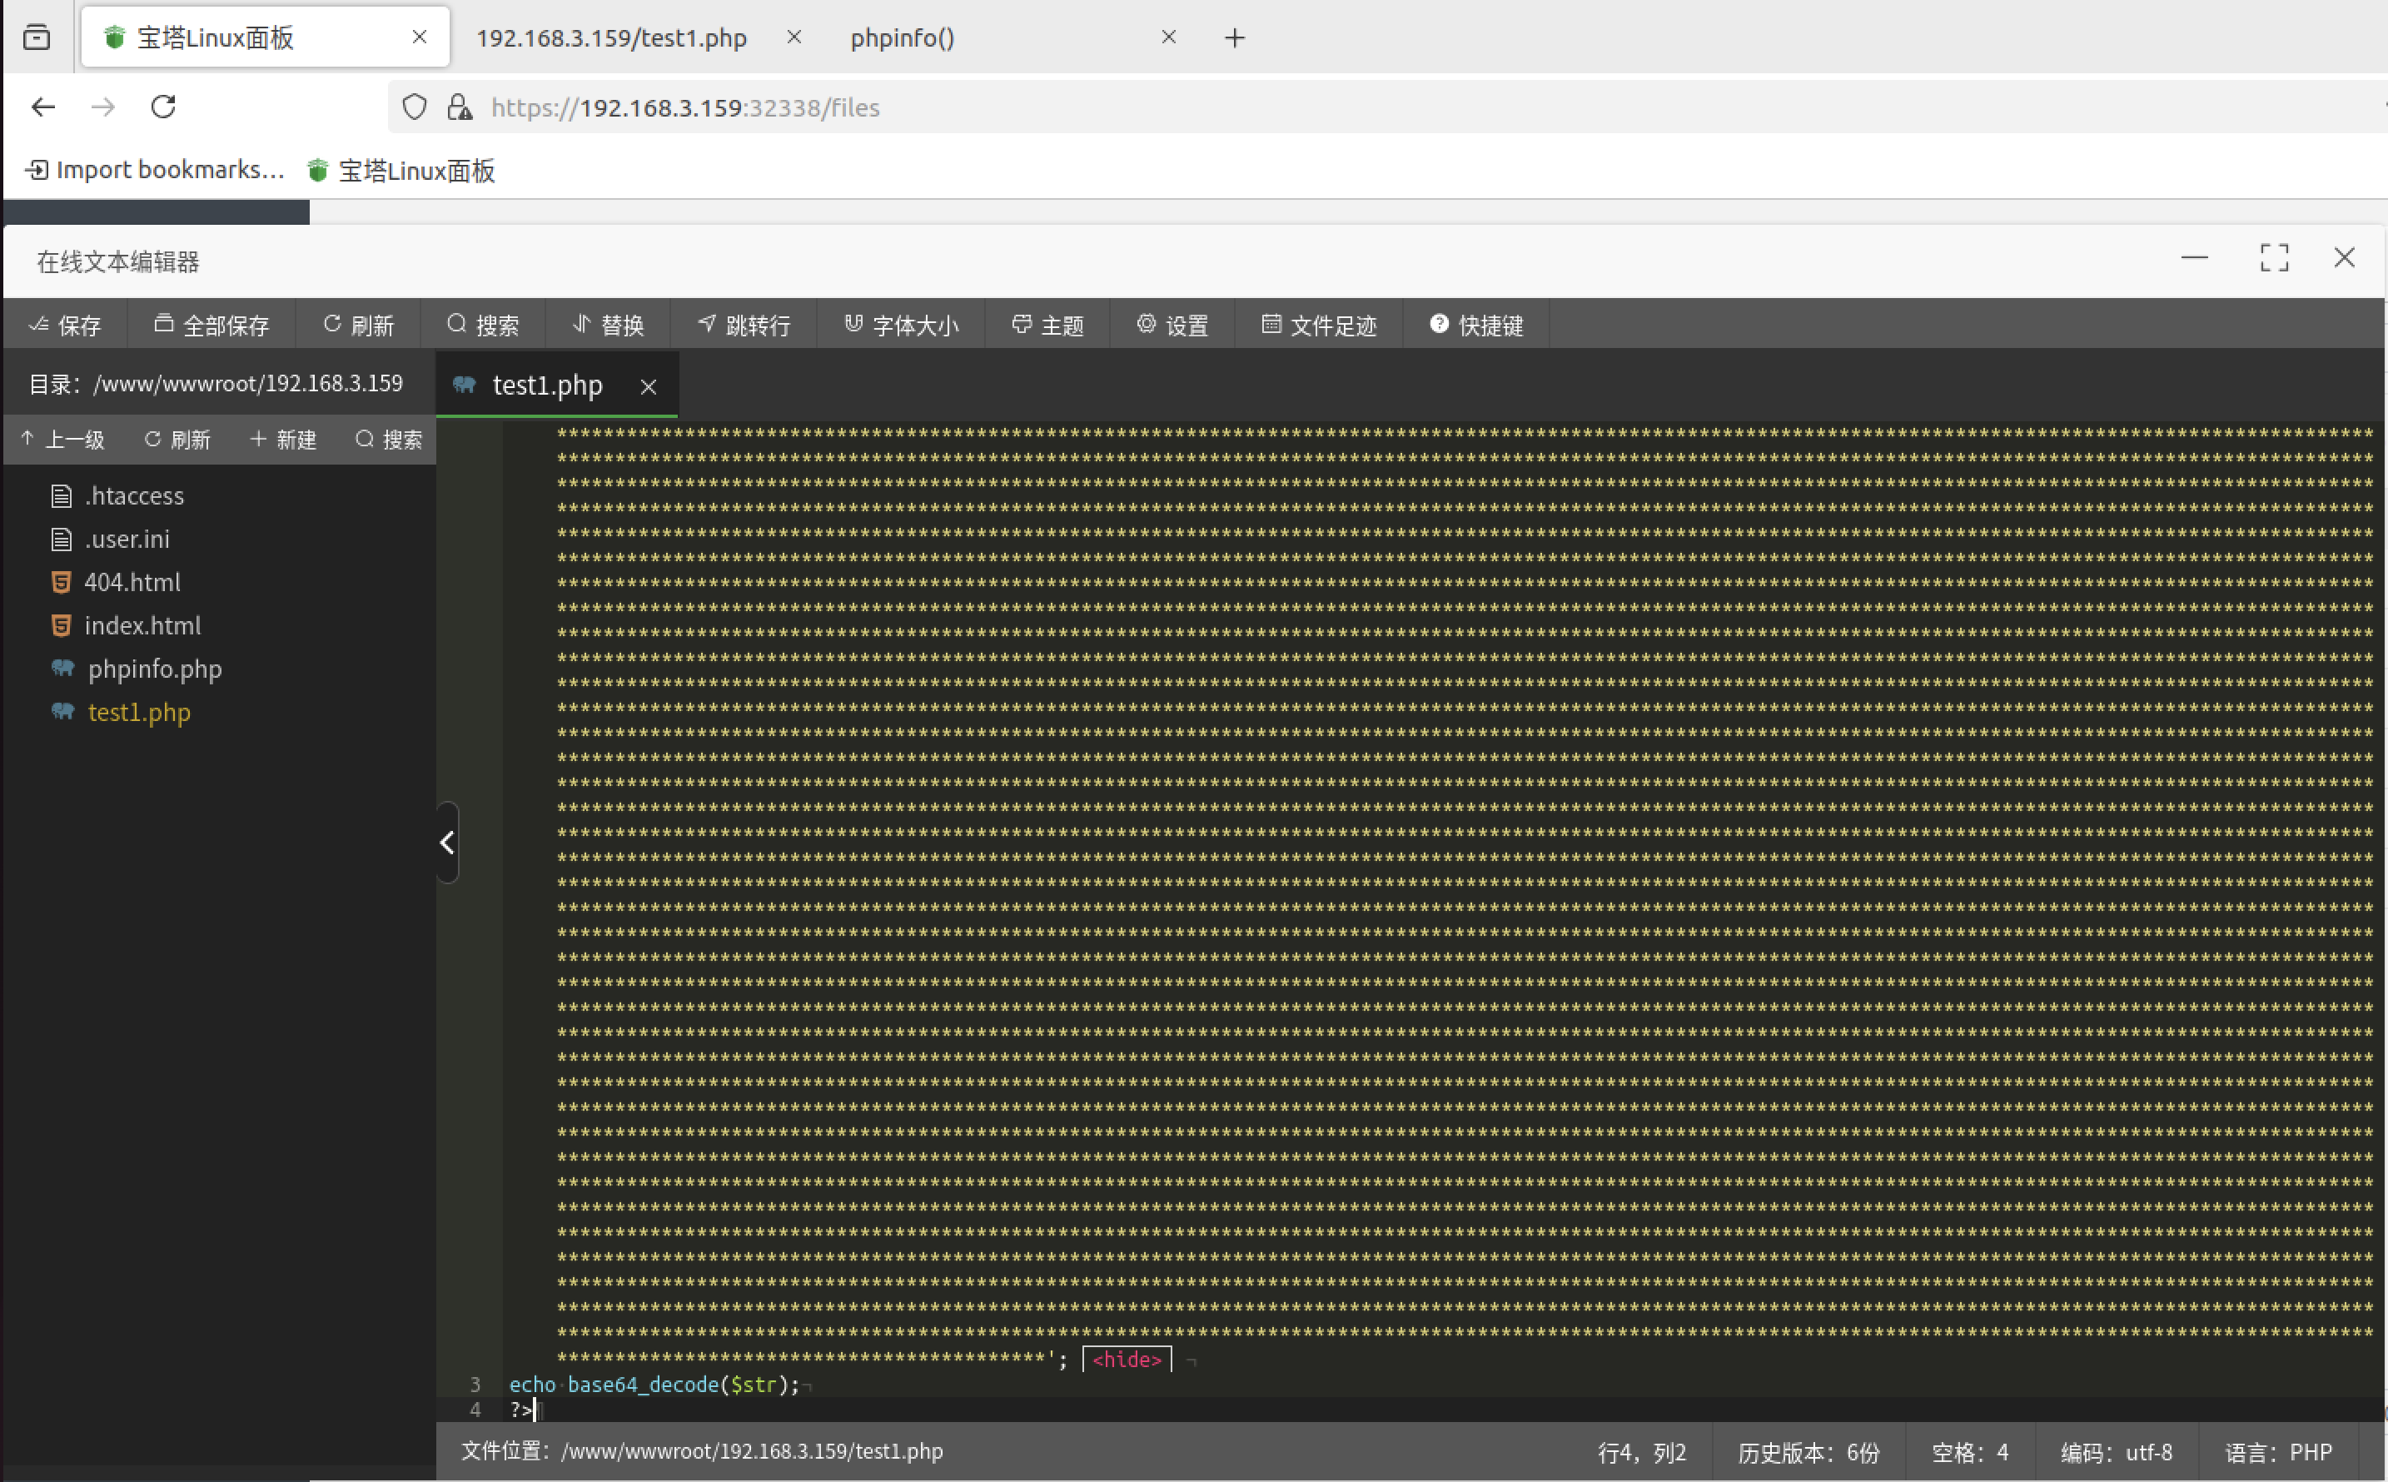This screenshot has height=1482, width=2388.
Task: Open the 宝塔Linux面板 bookmark
Action: point(401,171)
